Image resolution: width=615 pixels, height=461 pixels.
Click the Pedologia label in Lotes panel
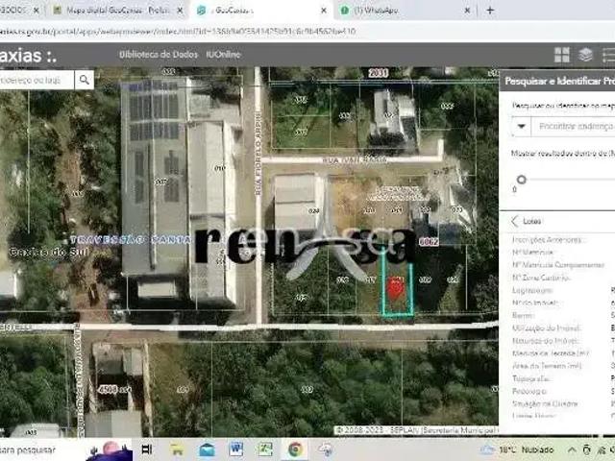tap(529, 391)
